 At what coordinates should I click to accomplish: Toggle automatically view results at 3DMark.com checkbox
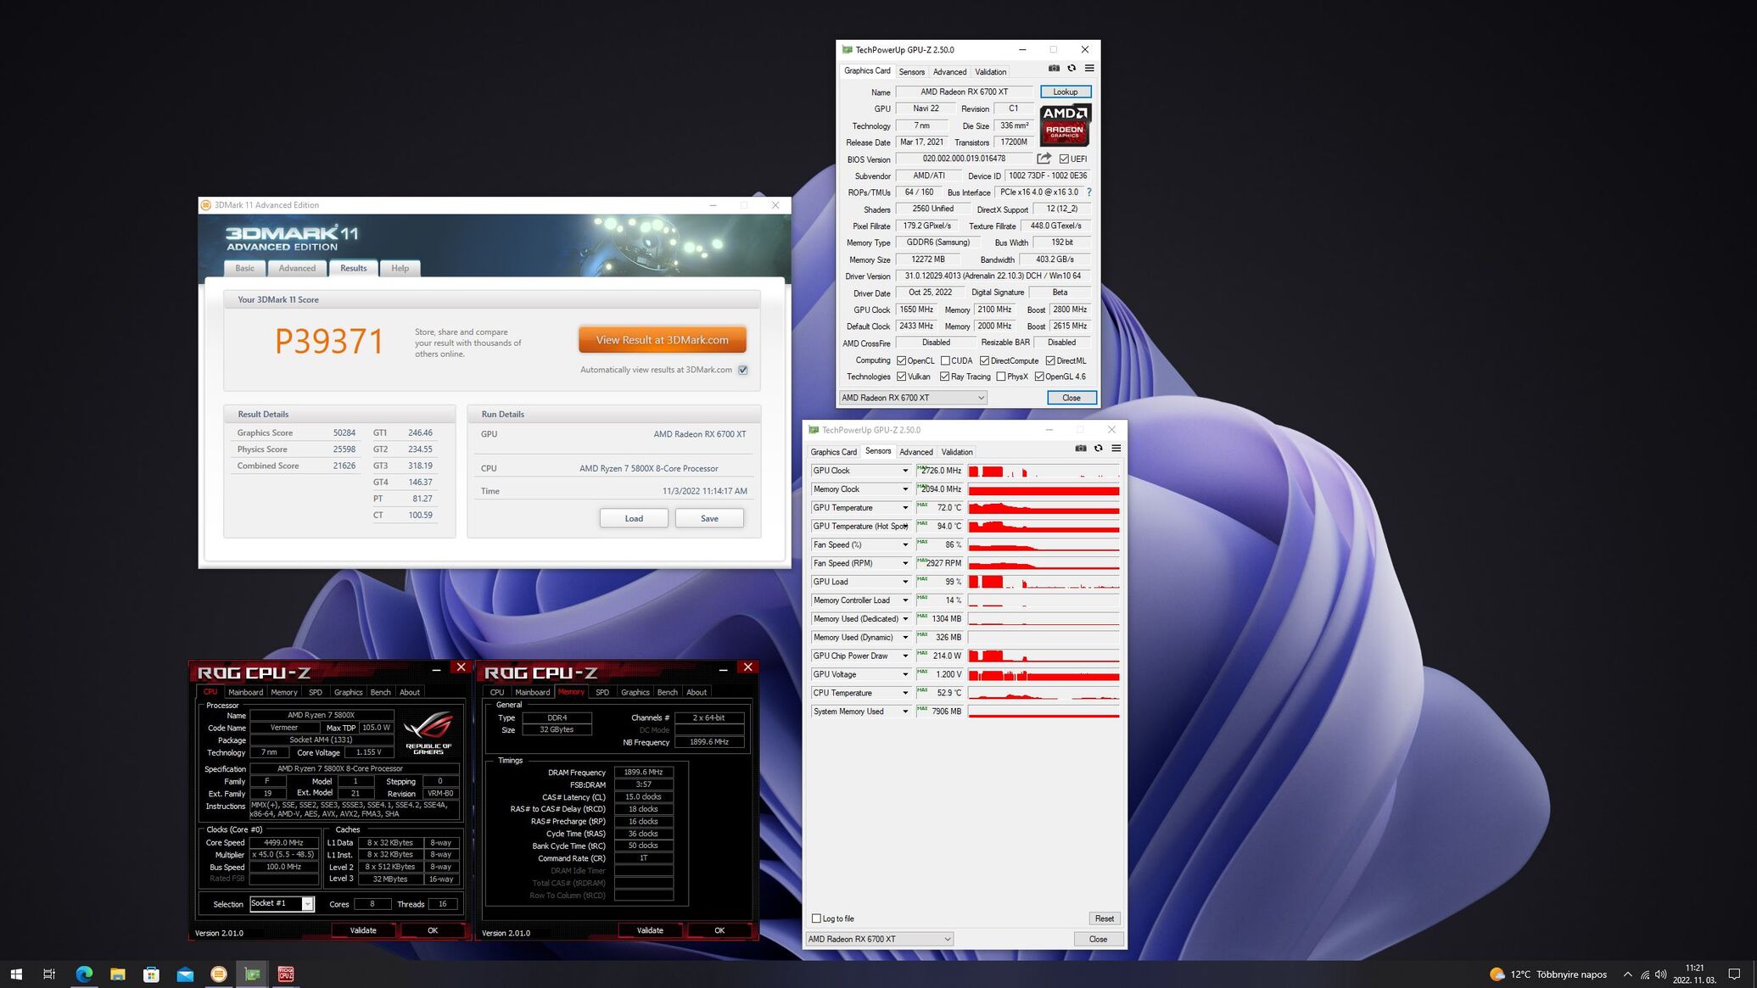click(x=743, y=370)
